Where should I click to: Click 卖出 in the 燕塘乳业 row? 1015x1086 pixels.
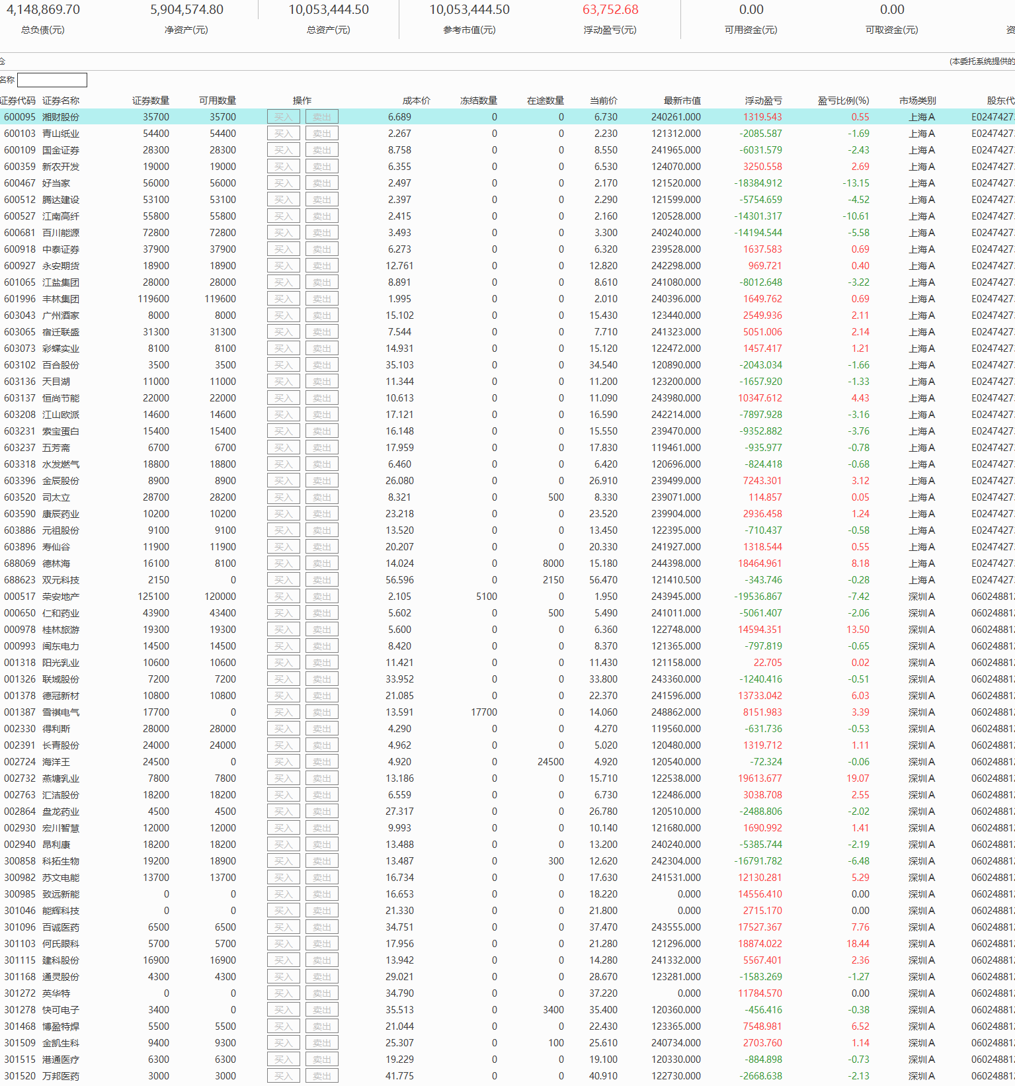click(322, 778)
